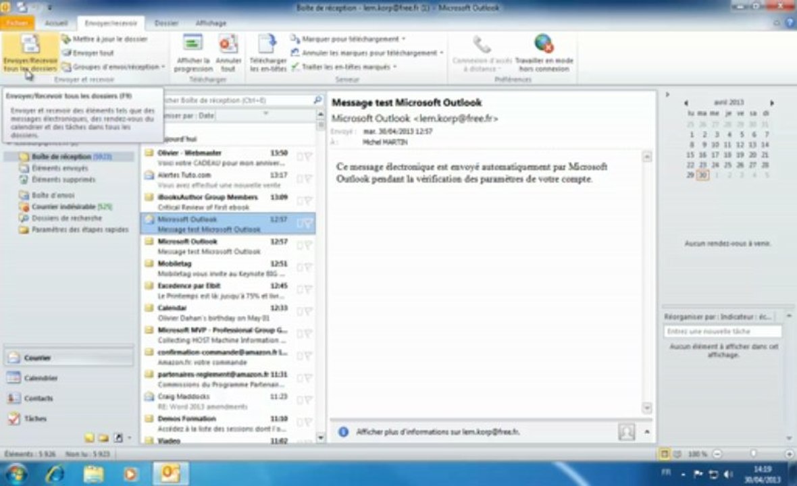The width and height of the screenshot is (797, 486).
Task: Click Mettre à jour le dossier
Action: pyautogui.click(x=105, y=39)
